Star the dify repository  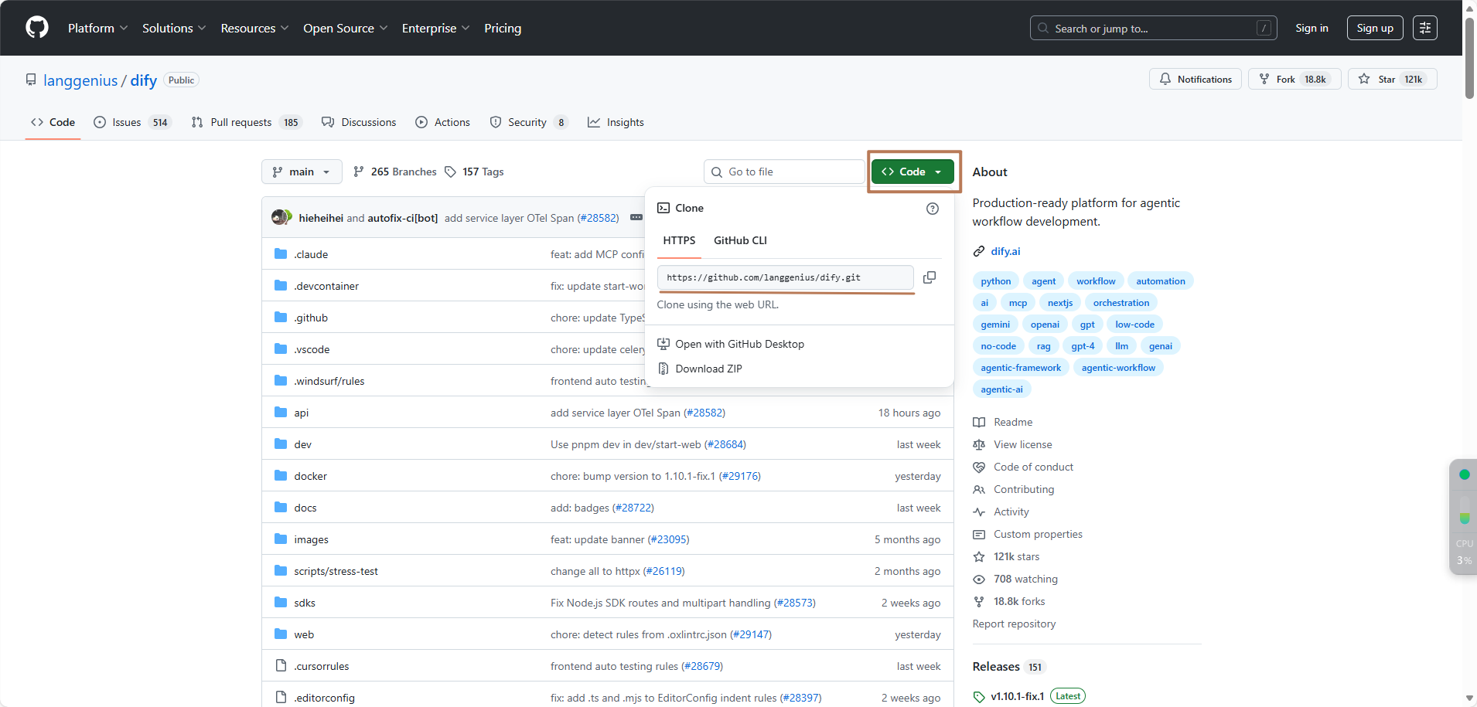(x=1393, y=80)
